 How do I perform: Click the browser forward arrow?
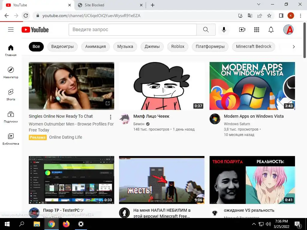click(x=16, y=16)
